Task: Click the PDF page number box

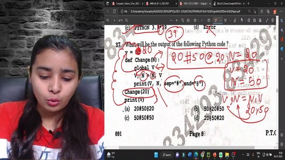Action: click(x=114, y=20)
